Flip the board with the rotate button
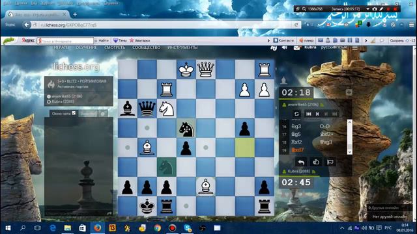 coord(296,114)
